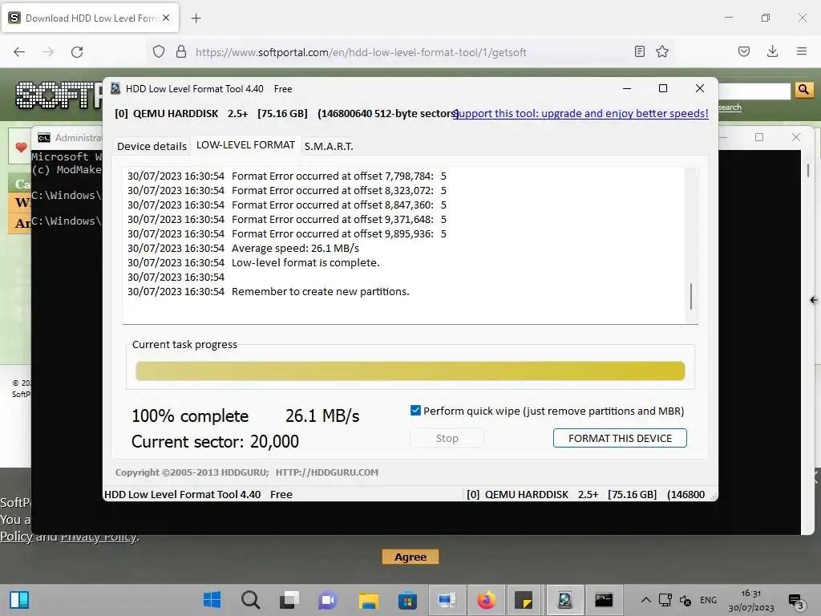Viewport: 821px width, 616px height.
Task: Open Task View on the taskbar
Action: pyautogui.click(x=289, y=600)
